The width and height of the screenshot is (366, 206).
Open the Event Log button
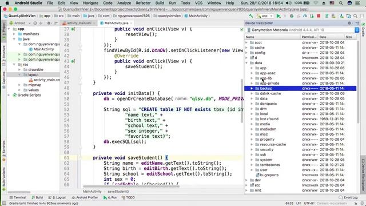(x=348, y=197)
